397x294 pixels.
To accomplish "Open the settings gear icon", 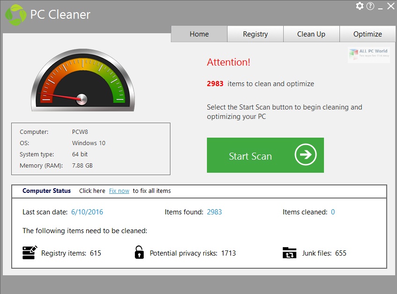I will [360, 6].
